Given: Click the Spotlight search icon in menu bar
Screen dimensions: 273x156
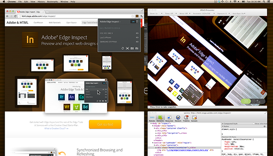Looking at the screenshot, I should 264,2.
